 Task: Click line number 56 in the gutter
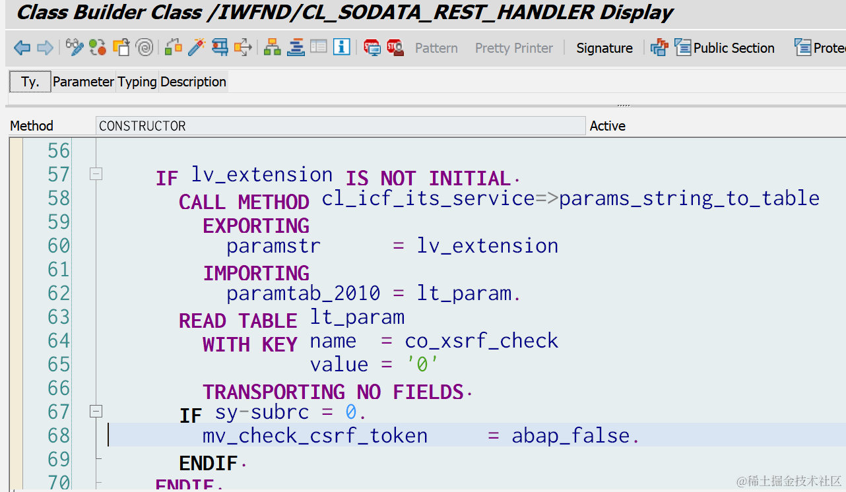(x=59, y=151)
